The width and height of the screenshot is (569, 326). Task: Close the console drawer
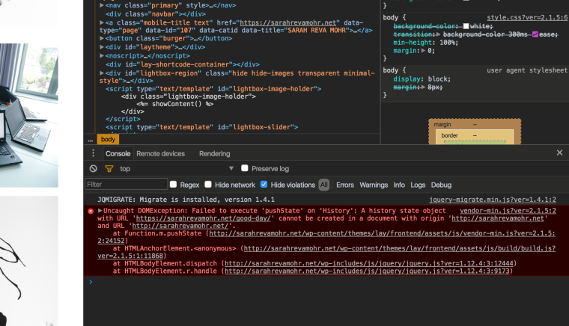(559, 153)
